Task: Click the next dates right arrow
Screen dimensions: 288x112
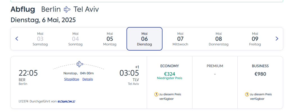Action: [x=277, y=39]
